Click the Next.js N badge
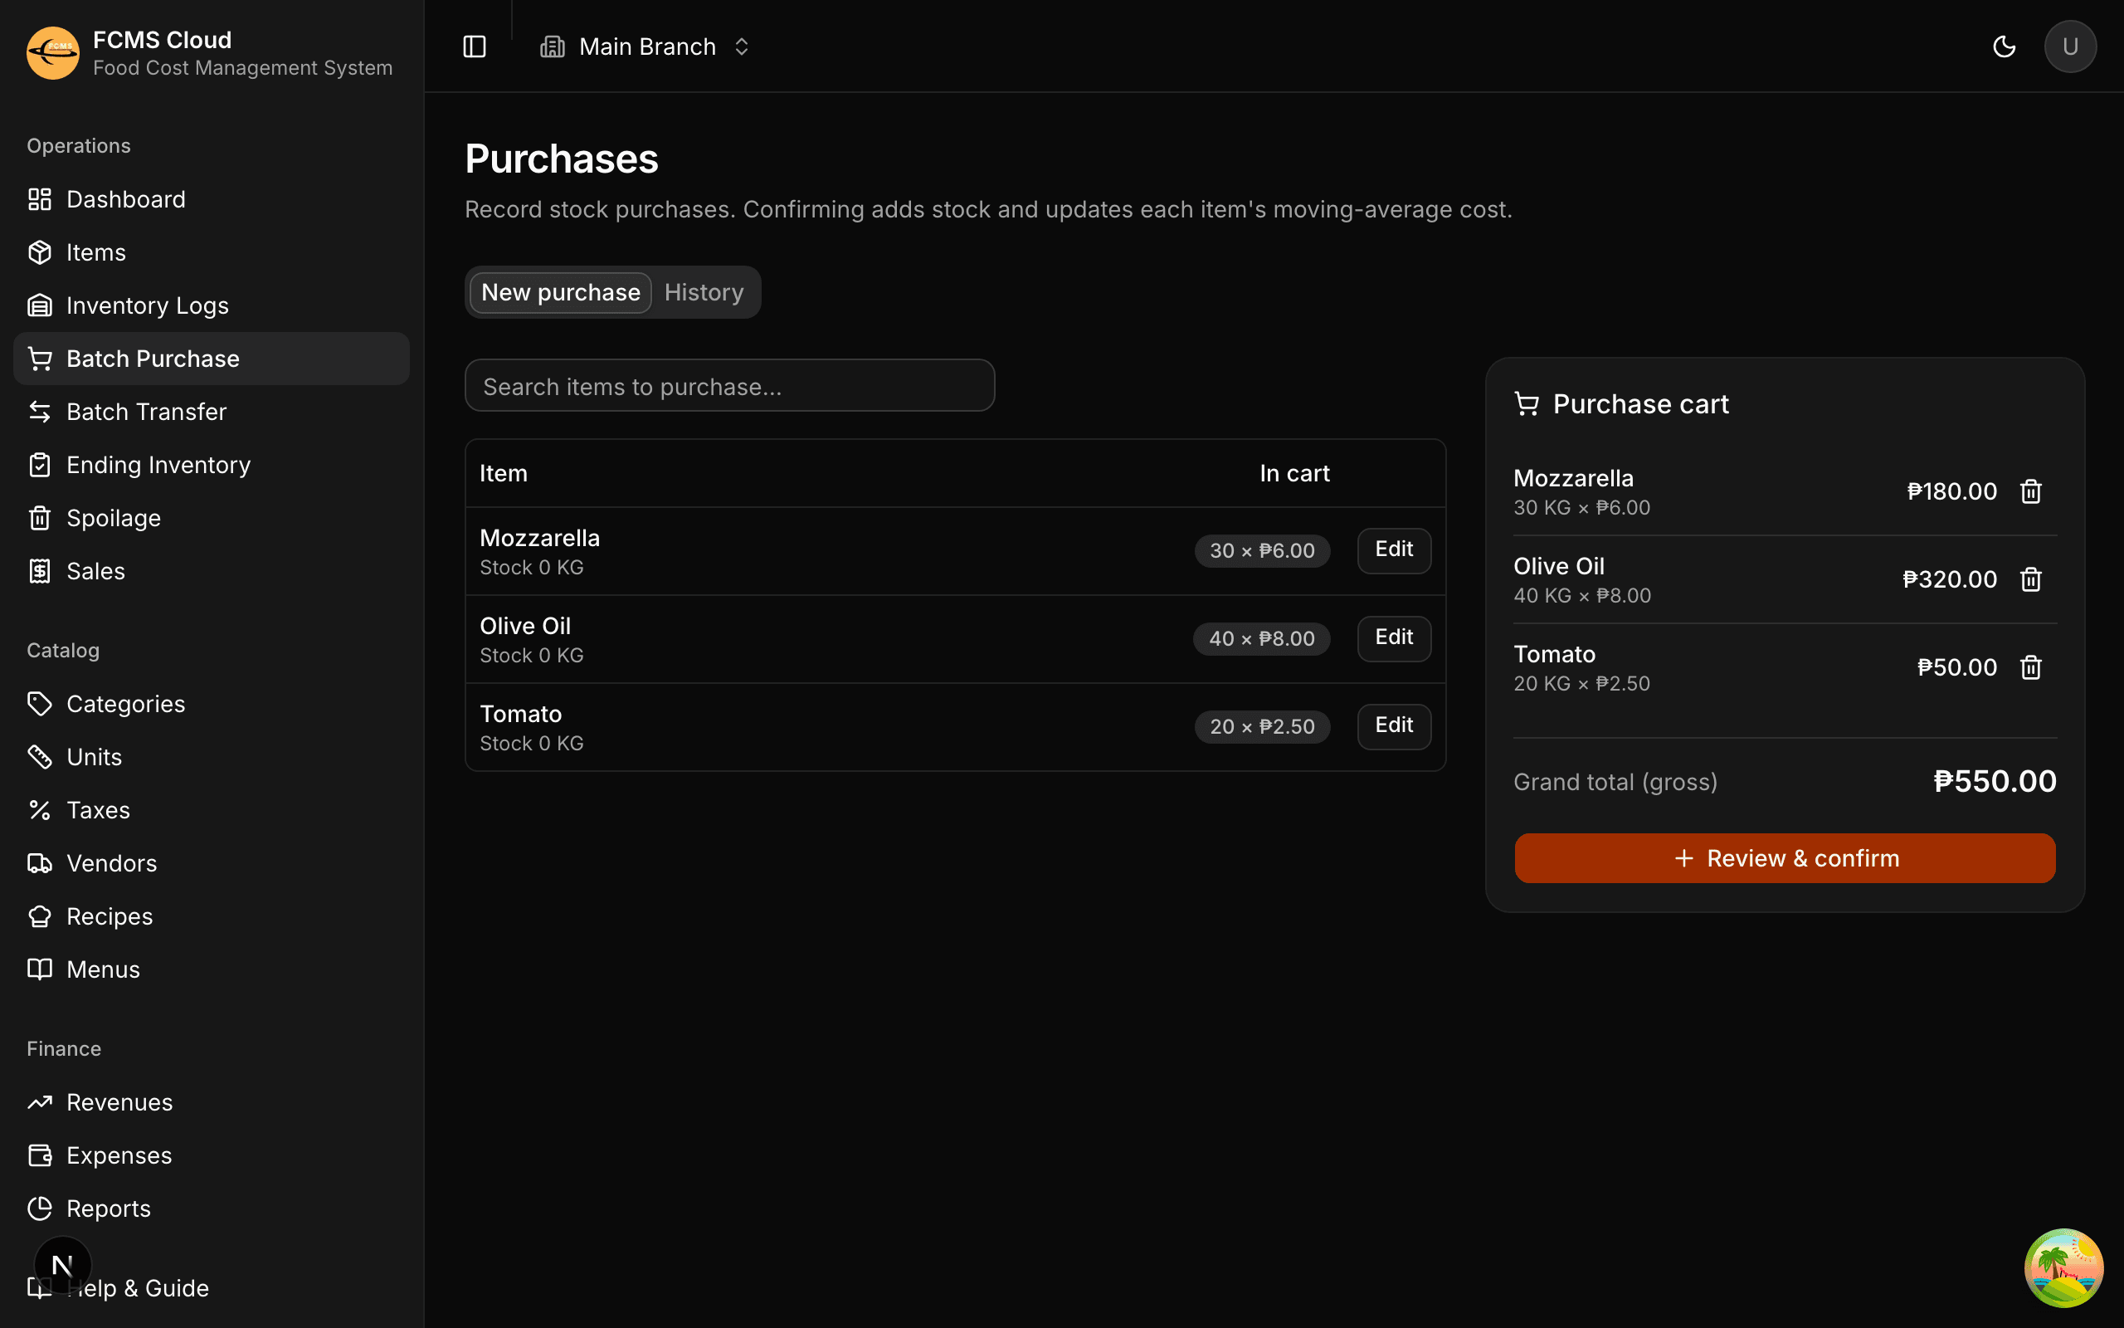This screenshot has height=1328, width=2124. click(x=62, y=1265)
